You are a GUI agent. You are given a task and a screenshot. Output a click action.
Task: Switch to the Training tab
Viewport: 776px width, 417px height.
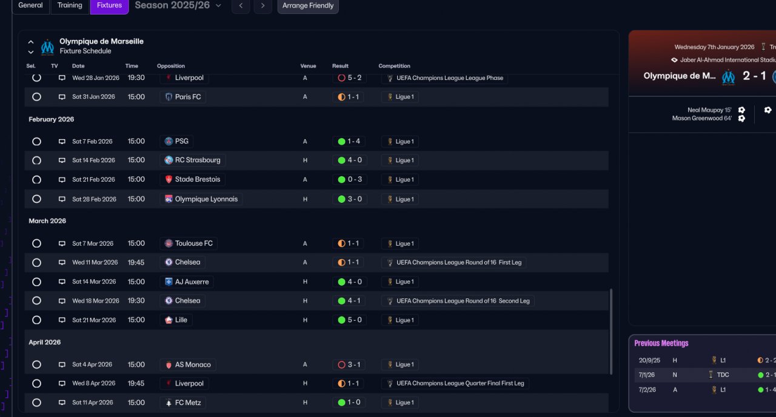[70, 5]
